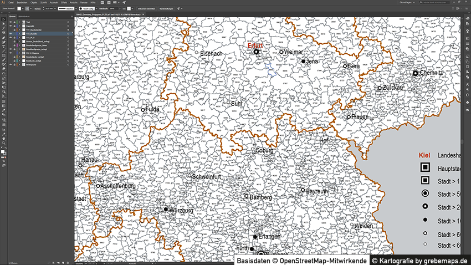
Task: Select the Eyedropper tool
Action: click(x=4, y=110)
